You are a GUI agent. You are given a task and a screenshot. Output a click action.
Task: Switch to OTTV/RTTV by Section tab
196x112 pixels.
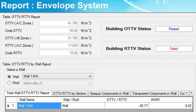69,93
